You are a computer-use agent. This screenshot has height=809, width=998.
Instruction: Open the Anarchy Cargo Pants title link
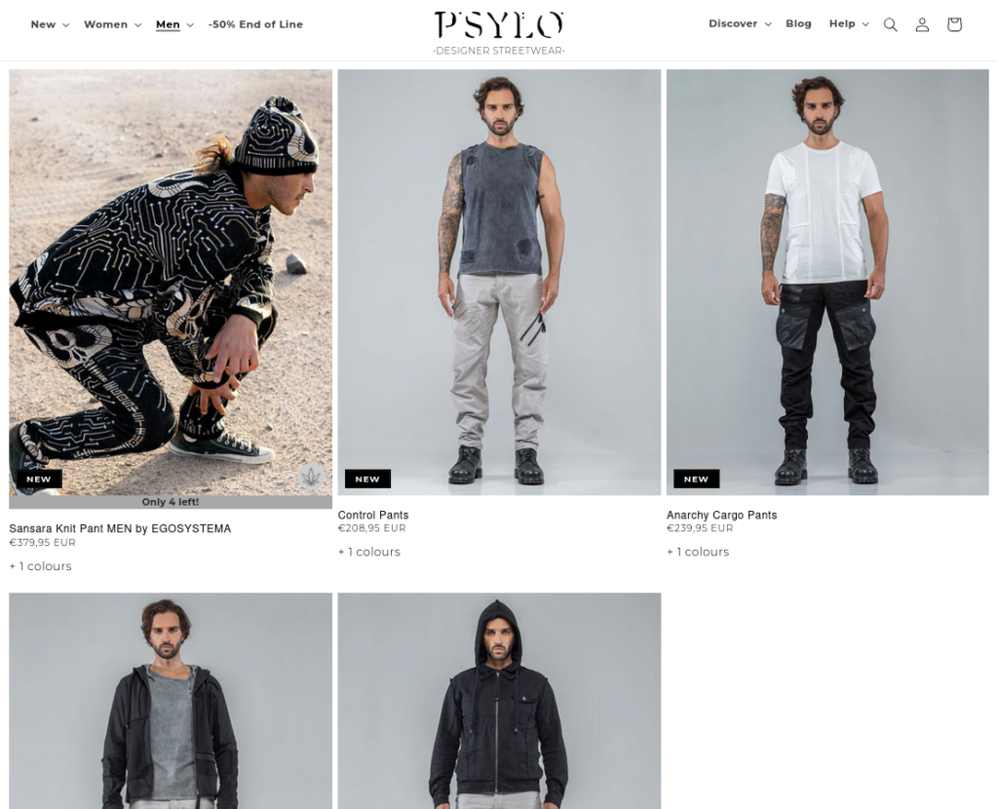pyautogui.click(x=722, y=515)
